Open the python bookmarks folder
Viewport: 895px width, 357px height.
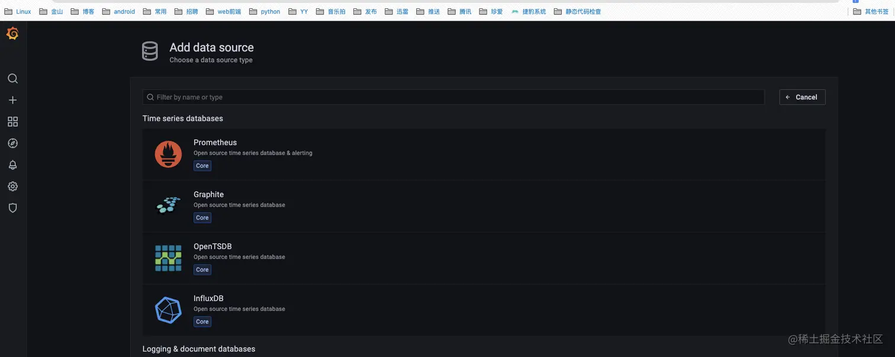pyautogui.click(x=265, y=11)
